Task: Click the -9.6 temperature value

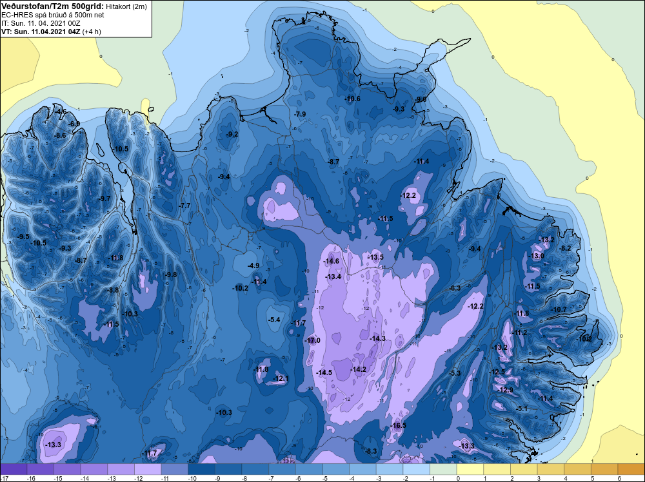Action: click(x=421, y=99)
